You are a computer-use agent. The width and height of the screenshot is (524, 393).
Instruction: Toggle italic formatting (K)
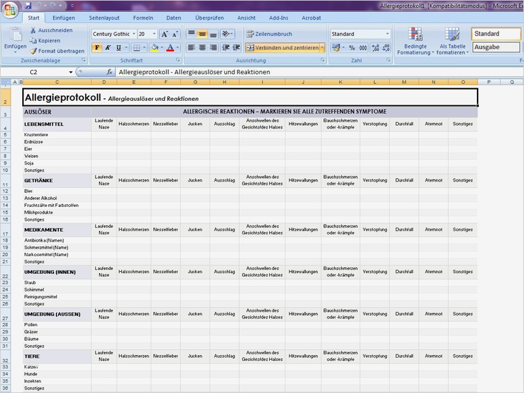tap(107, 47)
